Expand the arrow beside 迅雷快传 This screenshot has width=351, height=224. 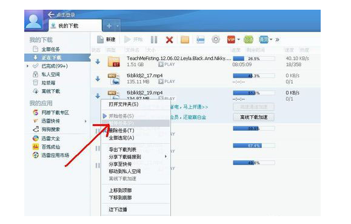[85, 121]
